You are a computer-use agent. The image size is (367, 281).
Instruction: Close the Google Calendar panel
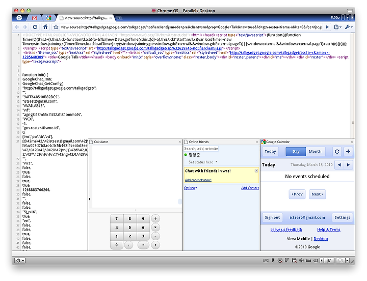tap(352, 142)
